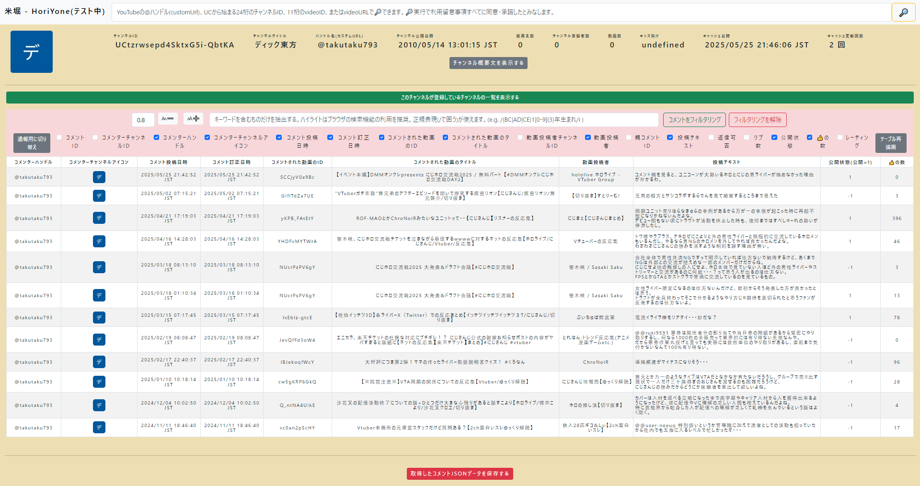Click commenter icon in row IxEbIs-gtcE

(x=99, y=318)
